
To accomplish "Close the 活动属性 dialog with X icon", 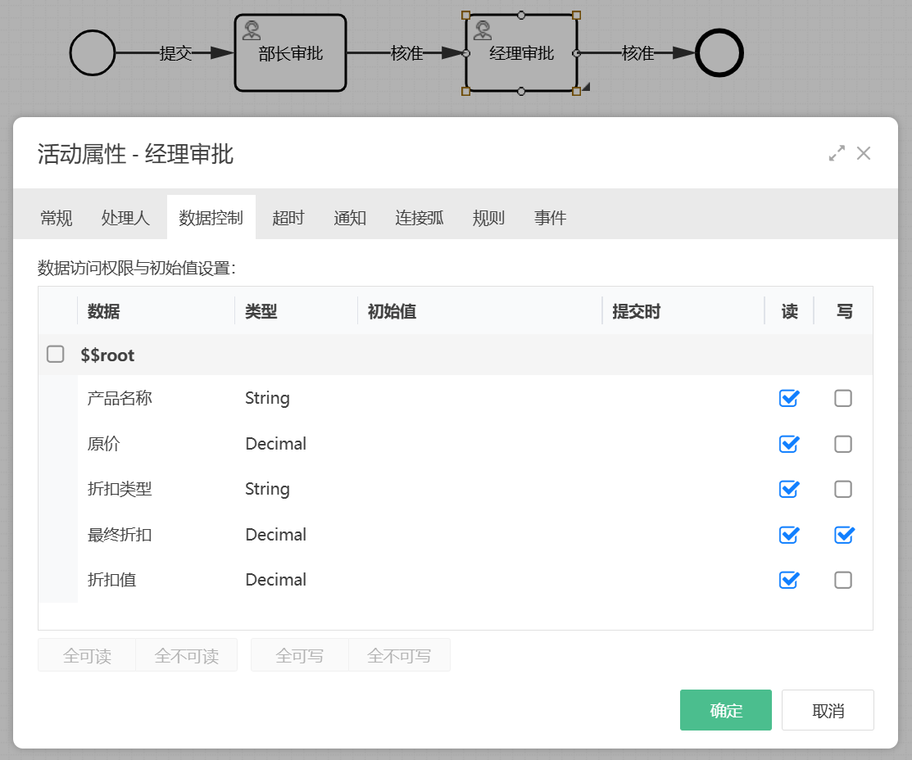I will (864, 153).
